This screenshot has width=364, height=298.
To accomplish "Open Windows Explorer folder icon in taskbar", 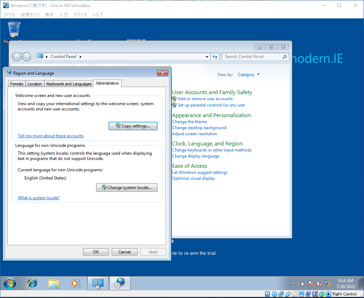I will tap(54, 283).
